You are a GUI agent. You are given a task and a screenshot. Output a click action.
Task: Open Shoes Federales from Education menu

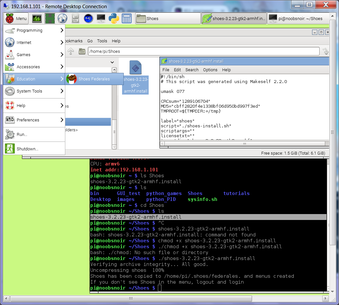94,79
